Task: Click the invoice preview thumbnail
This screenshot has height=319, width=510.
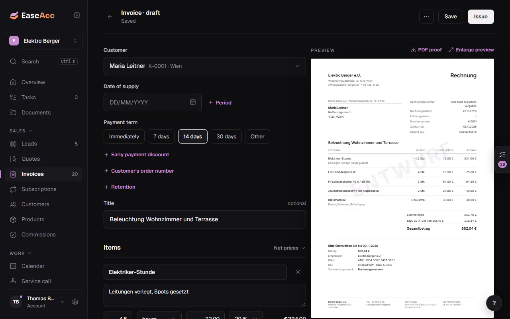Action: pyautogui.click(x=402, y=188)
